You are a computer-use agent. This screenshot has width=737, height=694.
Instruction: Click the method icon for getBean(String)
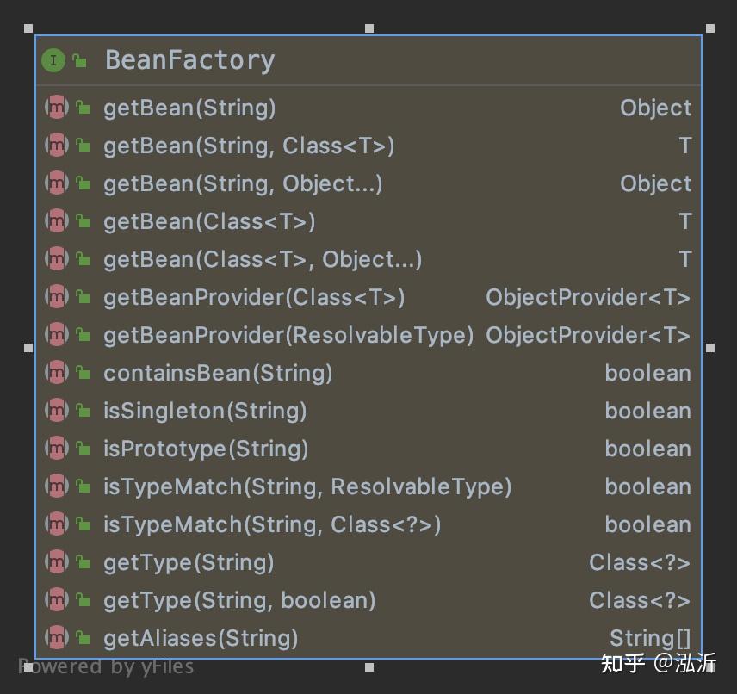pos(56,108)
